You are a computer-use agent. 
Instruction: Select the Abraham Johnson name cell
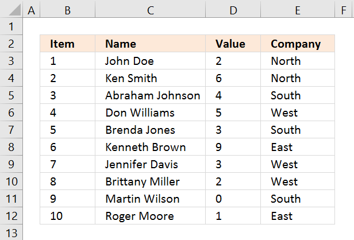tap(151, 95)
